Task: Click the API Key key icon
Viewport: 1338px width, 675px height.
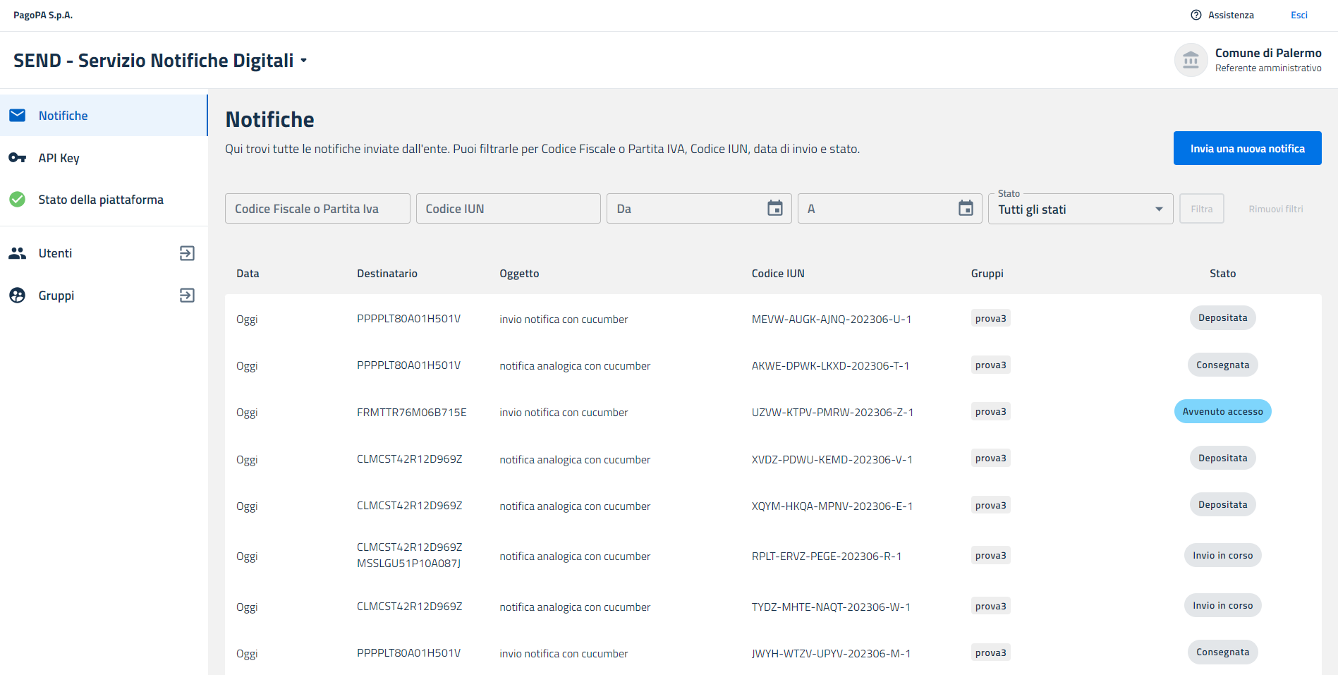Action: (x=18, y=158)
